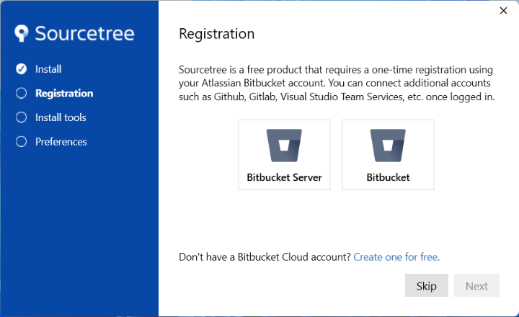Click the registration description paragraph text
The image size is (519, 317).
pyautogui.click(x=336, y=83)
